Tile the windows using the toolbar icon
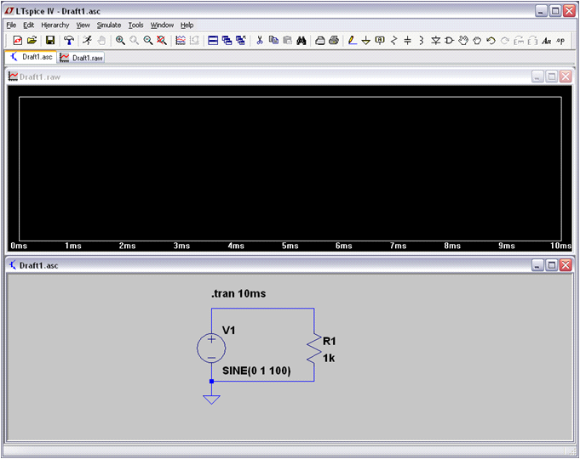The width and height of the screenshot is (580, 459). pyautogui.click(x=213, y=40)
